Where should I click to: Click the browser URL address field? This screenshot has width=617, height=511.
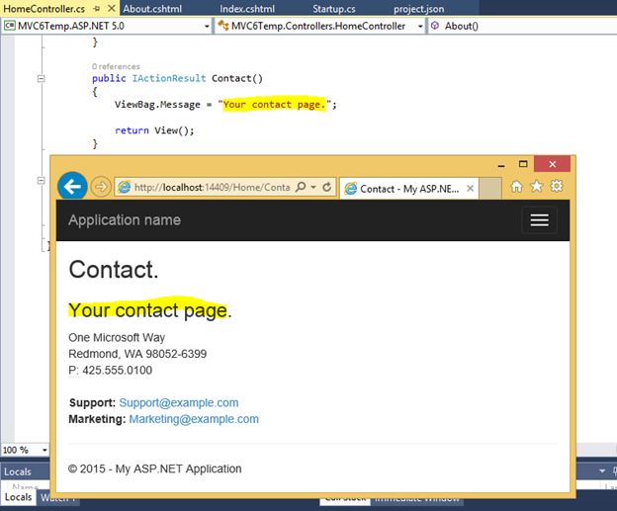212,187
